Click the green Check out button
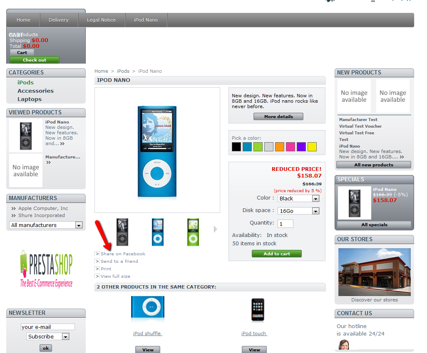The image size is (427, 353). pos(34,60)
